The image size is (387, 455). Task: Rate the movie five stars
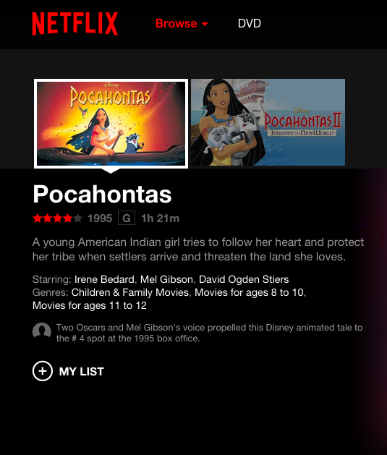[x=77, y=218]
